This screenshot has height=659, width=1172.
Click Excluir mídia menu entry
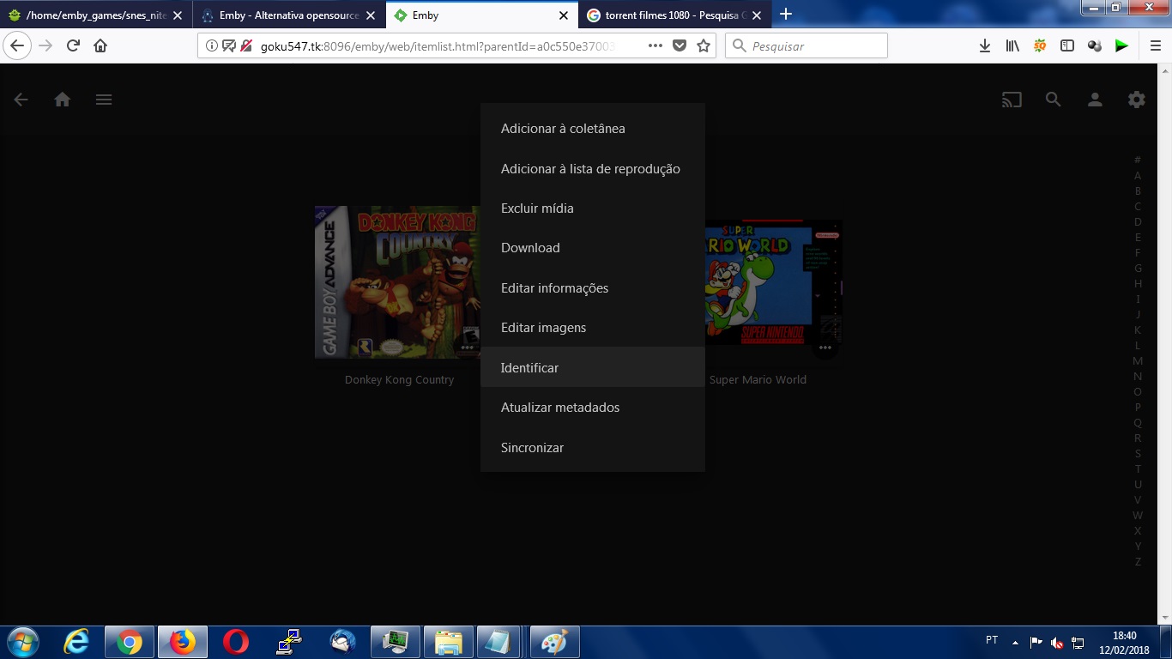click(x=537, y=209)
